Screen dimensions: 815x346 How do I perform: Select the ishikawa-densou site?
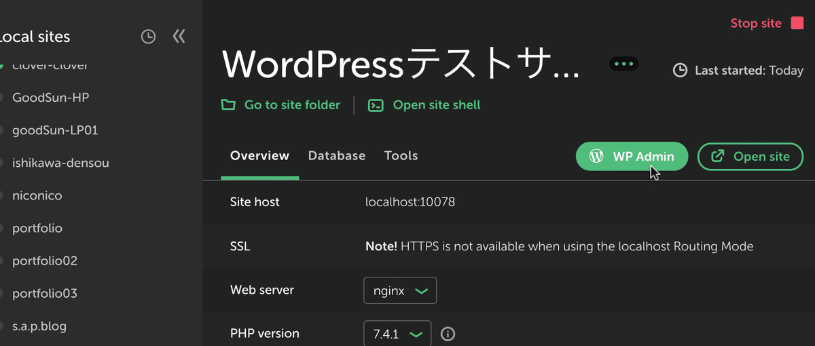tap(60, 163)
